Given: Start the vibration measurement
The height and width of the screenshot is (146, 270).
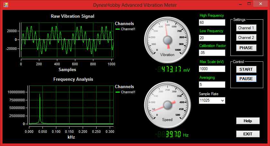Looking at the screenshot, I should [x=246, y=69].
